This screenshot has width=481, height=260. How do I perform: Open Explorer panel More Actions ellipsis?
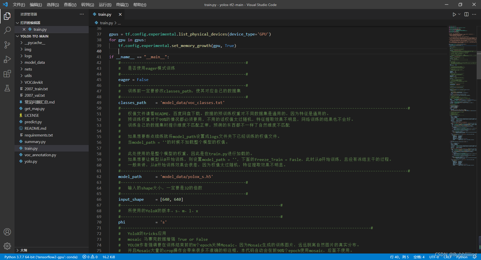82,14
